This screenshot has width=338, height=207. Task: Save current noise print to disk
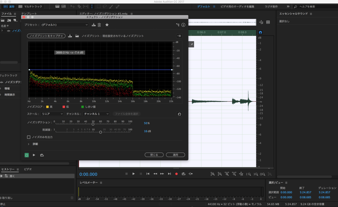(70, 36)
